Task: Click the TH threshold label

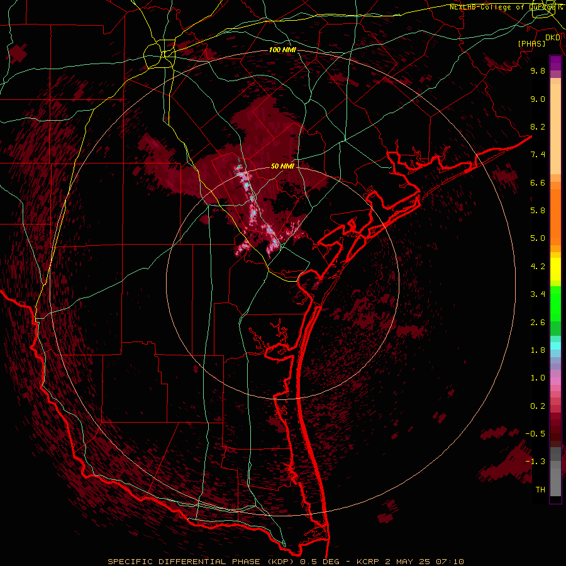Action: point(540,490)
